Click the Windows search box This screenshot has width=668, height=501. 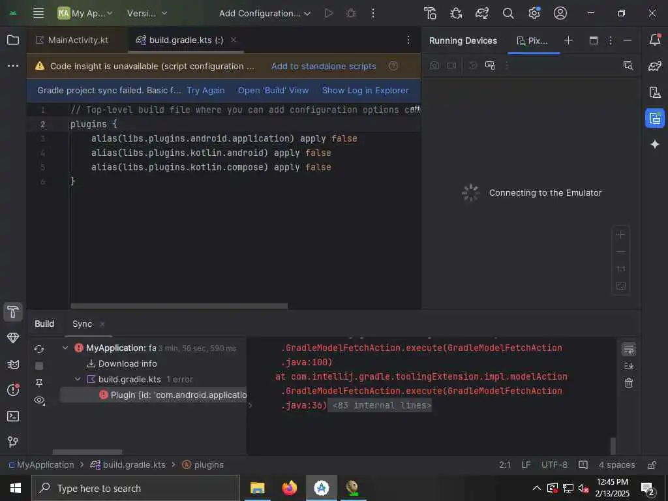click(136, 488)
